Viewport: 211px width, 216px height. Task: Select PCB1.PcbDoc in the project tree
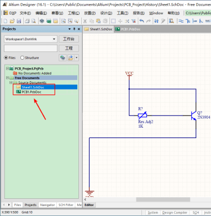[31, 92]
